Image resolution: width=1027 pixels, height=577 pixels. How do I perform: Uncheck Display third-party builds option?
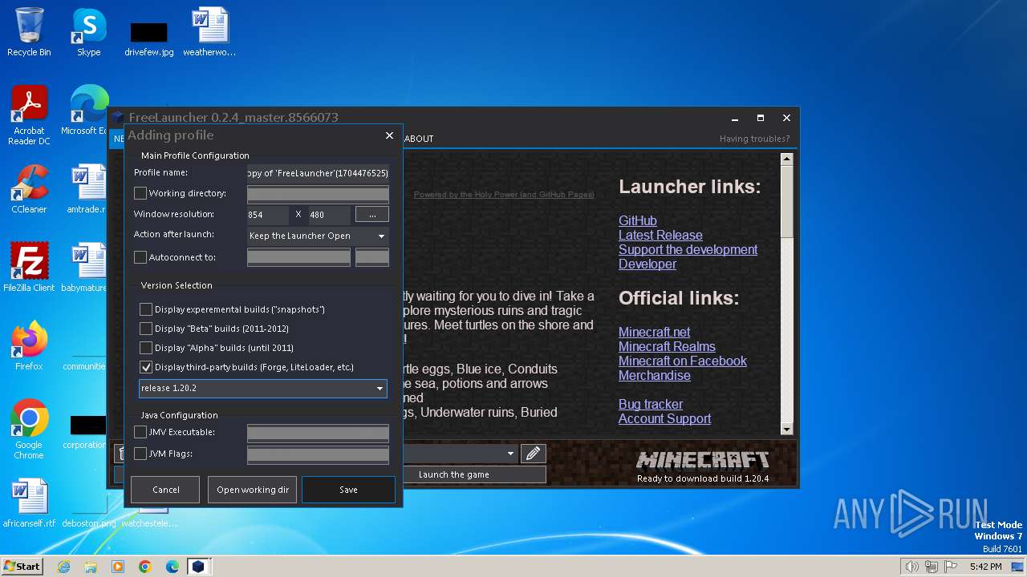[146, 367]
